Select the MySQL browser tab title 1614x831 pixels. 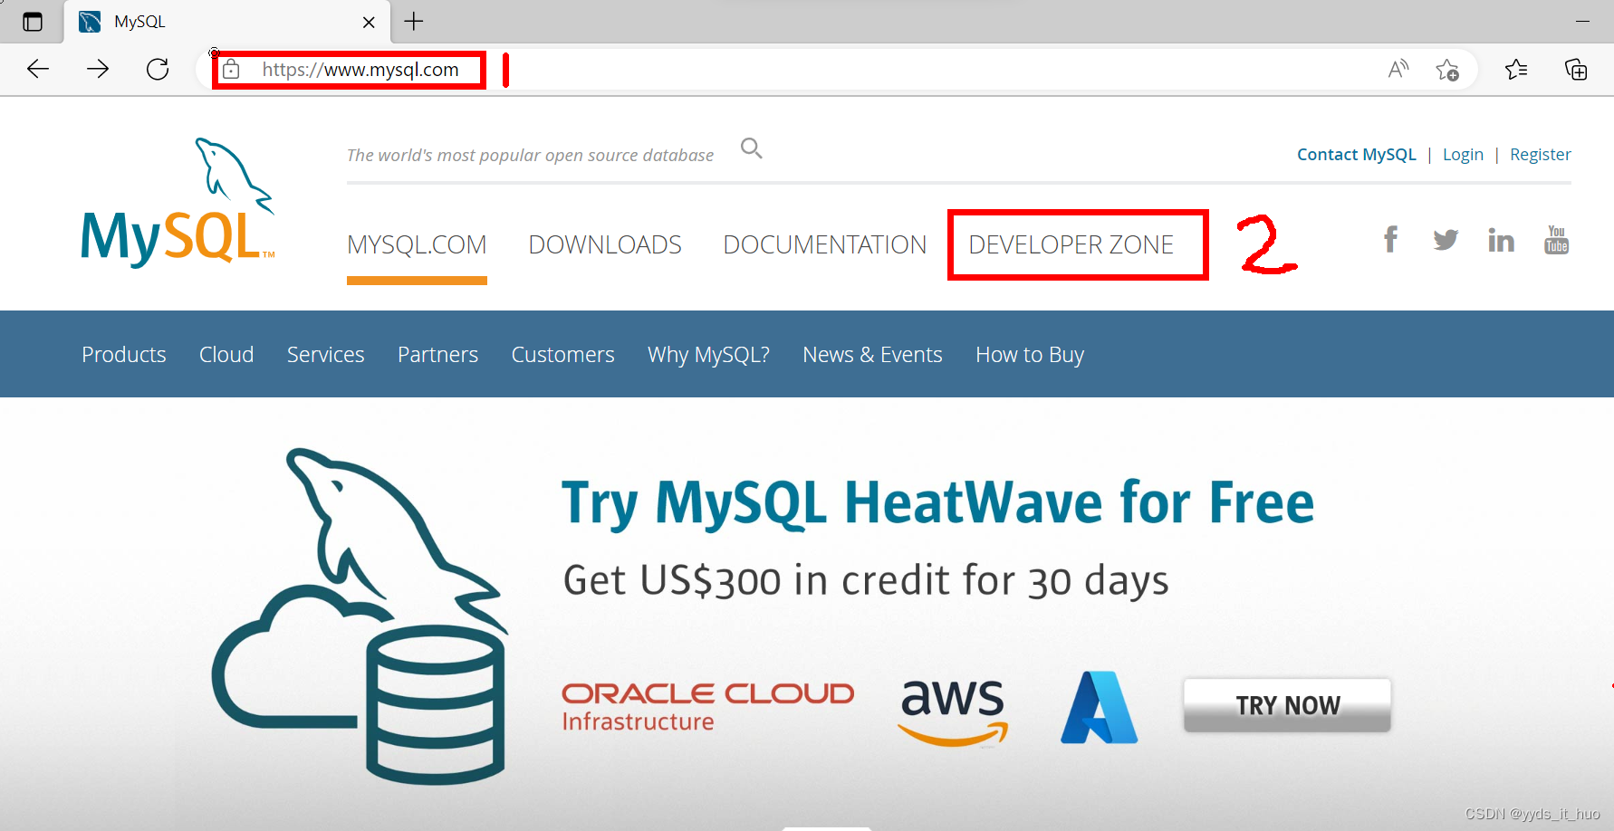coord(140,22)
